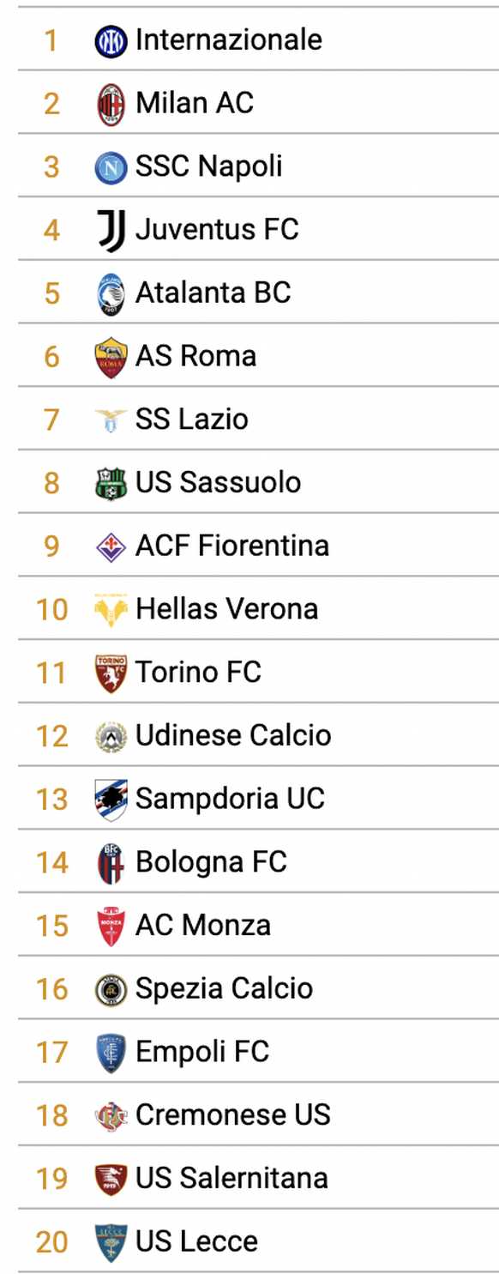499x1274 pixels.
Task: Select rank number 19 for Salernitana
Action: pos(51,1179)
